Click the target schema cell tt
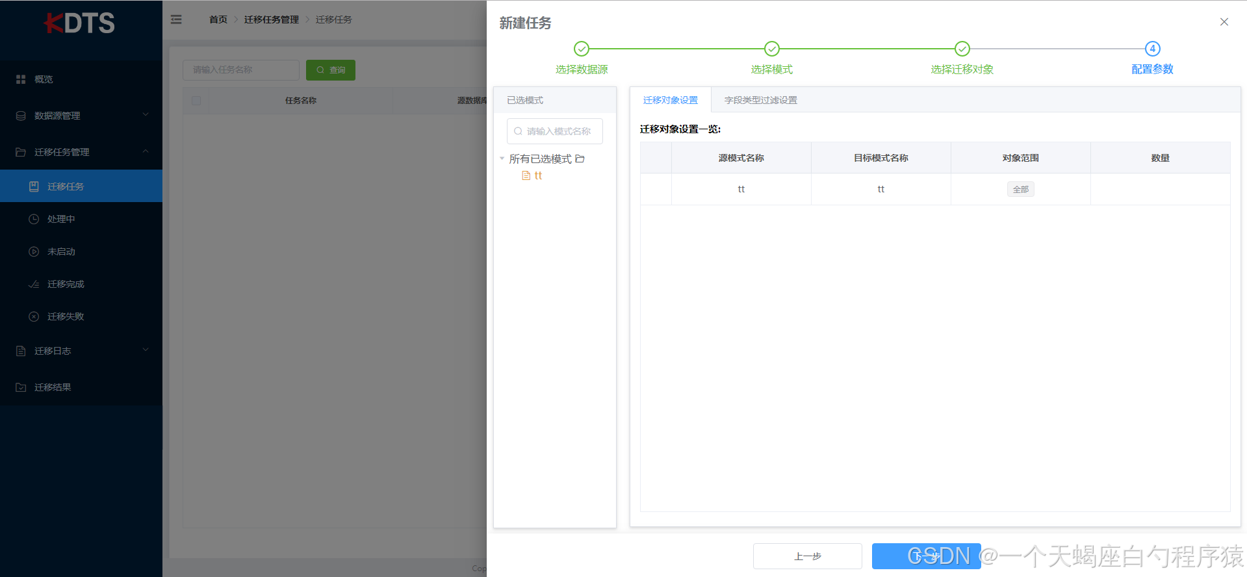Image resolution: width=1247 pixels, height=577 pixels. pyautogui.click(x=881, y=189)
